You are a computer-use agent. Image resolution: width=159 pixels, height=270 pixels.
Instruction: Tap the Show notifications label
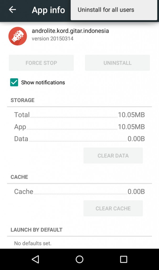[x=43, y=83]
